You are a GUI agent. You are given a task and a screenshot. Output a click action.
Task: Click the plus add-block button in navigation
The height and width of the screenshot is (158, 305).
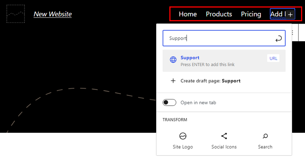tap(291, 14)
